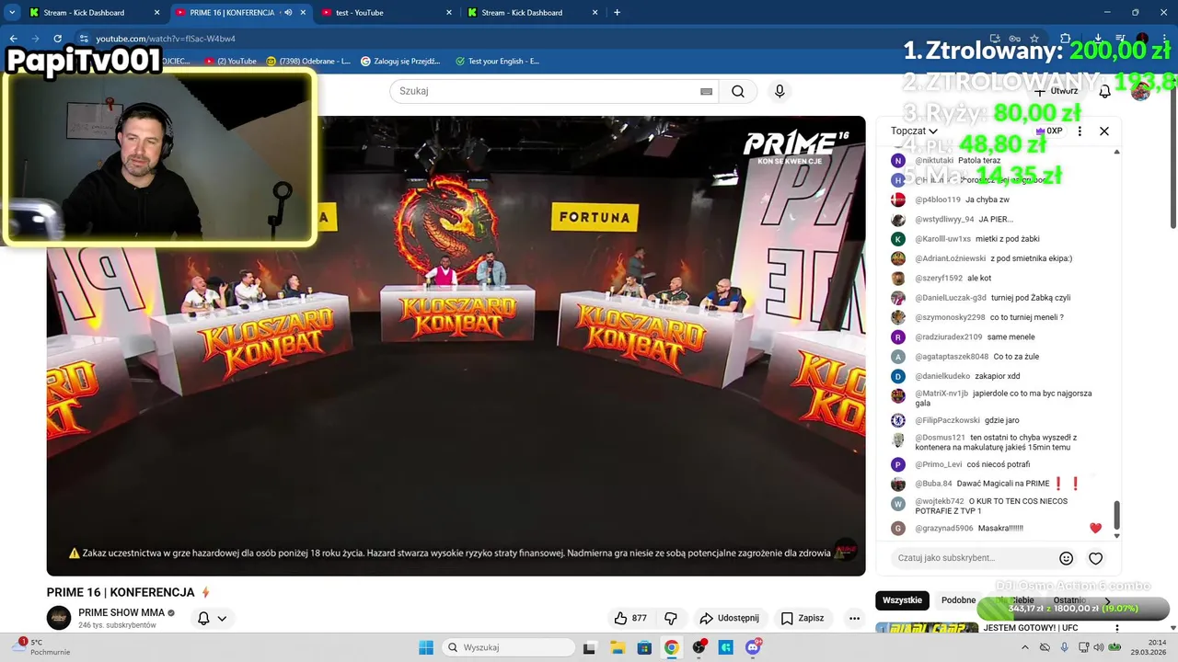Open Discord from the taskbar

[x=754, y=647]
